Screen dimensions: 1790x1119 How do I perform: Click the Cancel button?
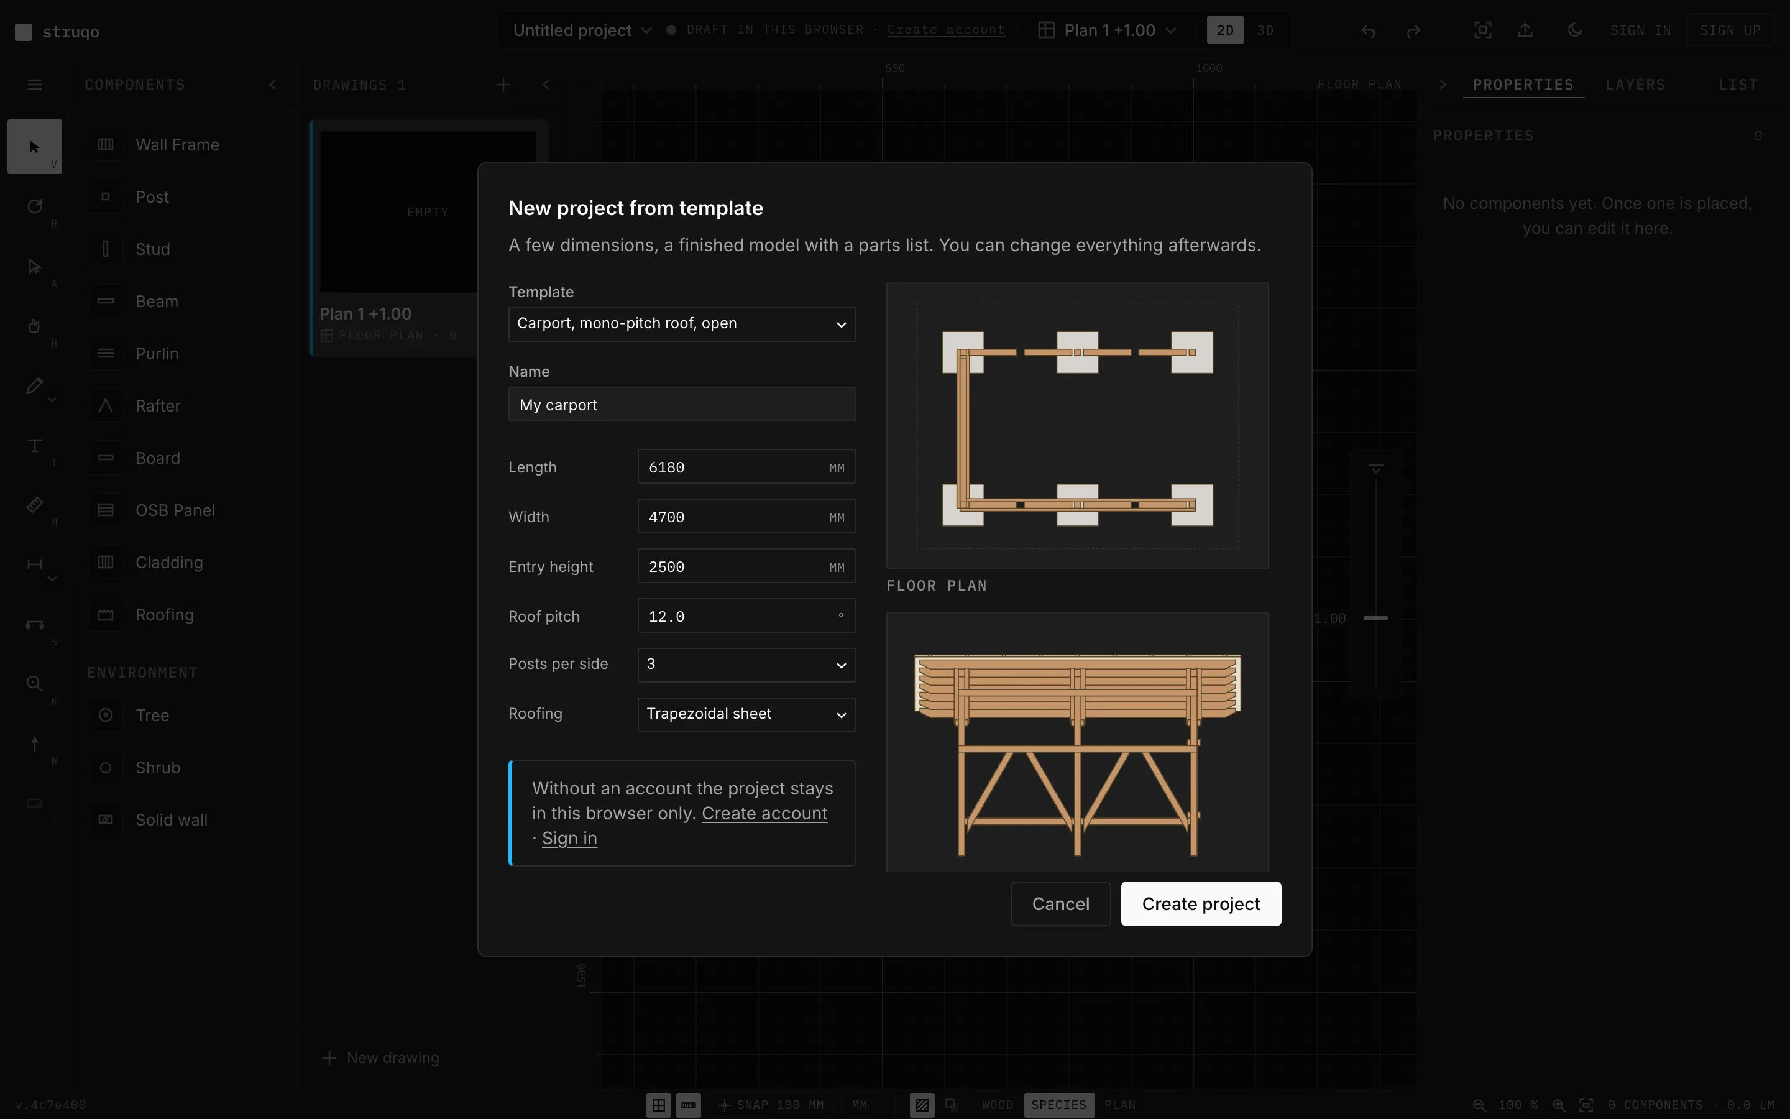tap(1060, 904)
